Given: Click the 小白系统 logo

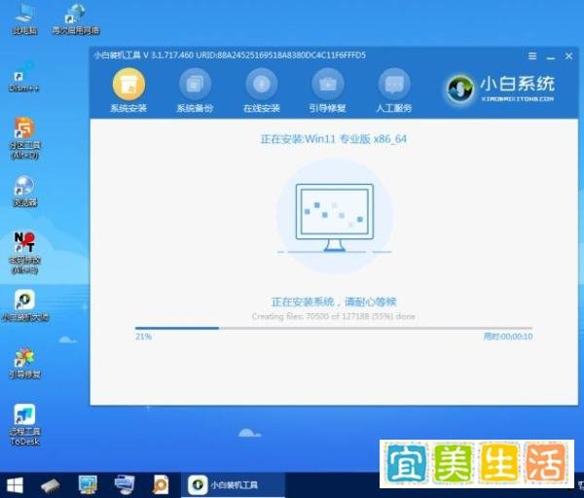Looking at the screenshot, I should (500, 89).
